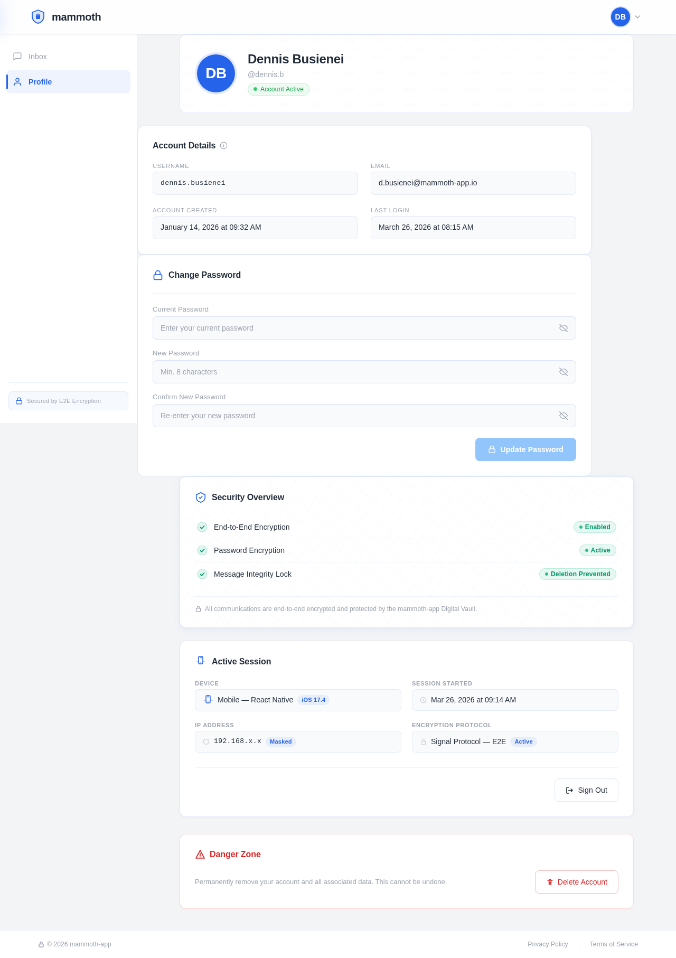Click the Delete Account button
Screen dimensions: 676x958
577,882
